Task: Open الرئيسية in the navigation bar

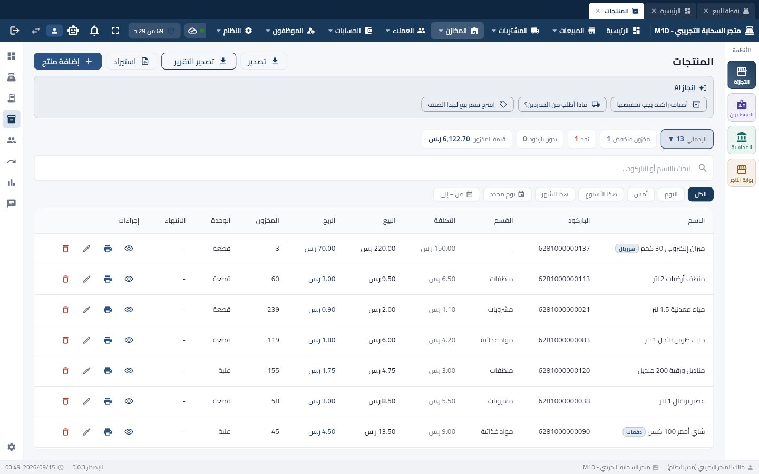Action: tap(623, 31)
